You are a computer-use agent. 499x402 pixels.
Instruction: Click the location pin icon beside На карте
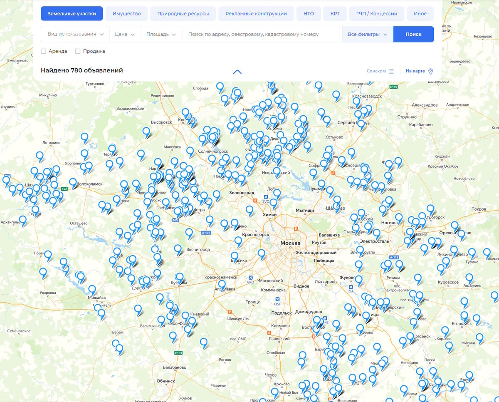click(430, 71)
